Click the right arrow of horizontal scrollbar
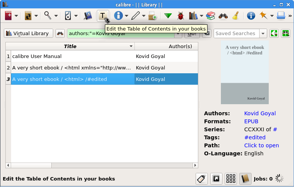The width and height of the screenshot is (294, 187). click(195, 165)
